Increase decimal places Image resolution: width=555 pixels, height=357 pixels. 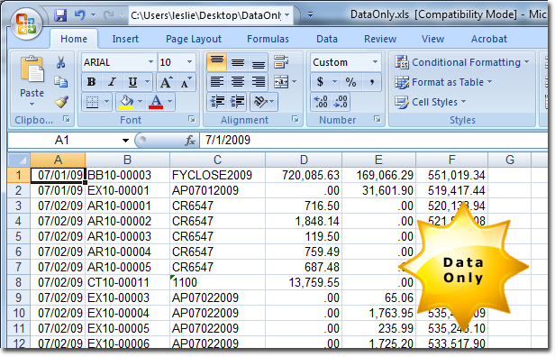click(321, 102)
